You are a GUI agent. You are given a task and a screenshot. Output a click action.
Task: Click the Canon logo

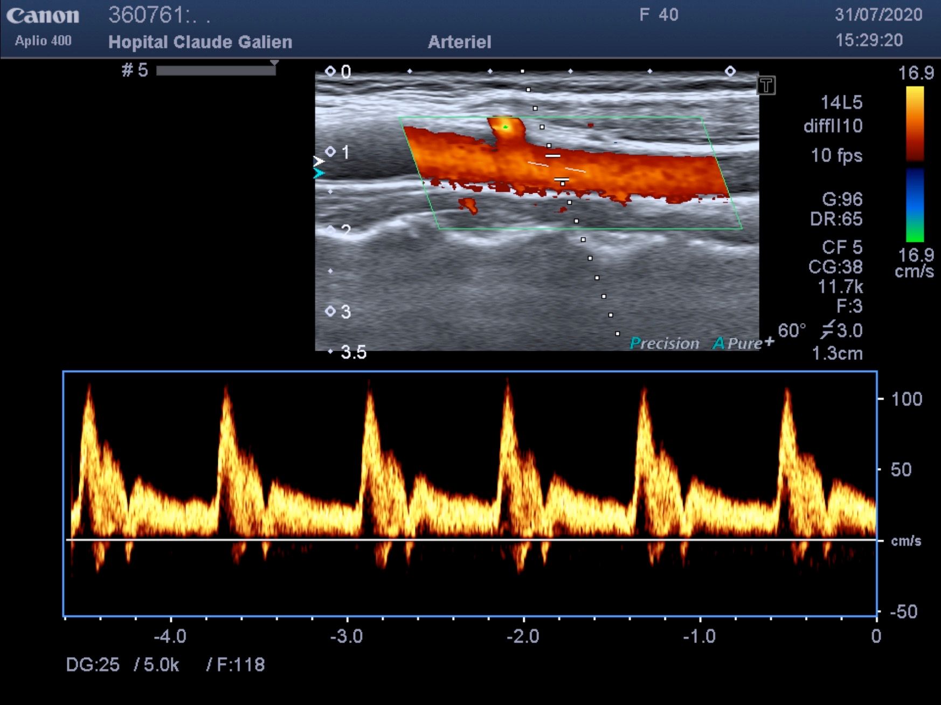tap(43, 16)
